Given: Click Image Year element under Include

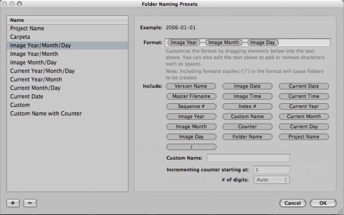Looking at the screenshot, I should [x=191, y=117].
